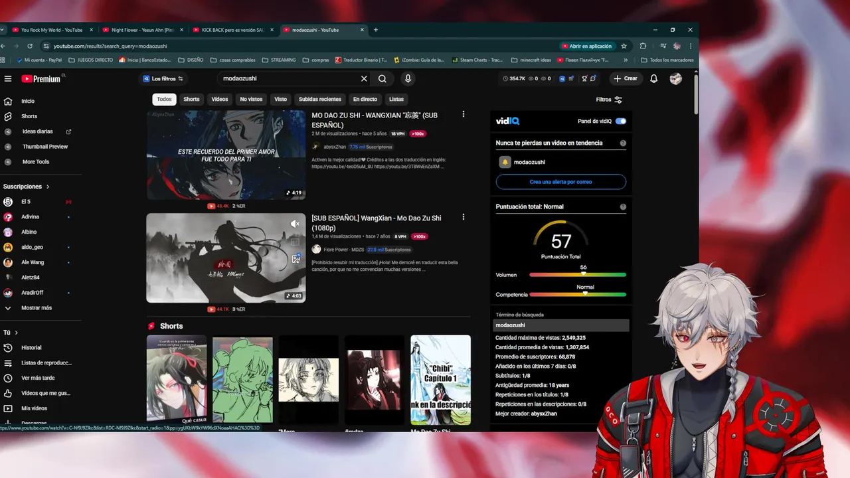Screen dimensions: 850x478
Task: Unmute the WangXian video preview
Action: coord(296,224)
